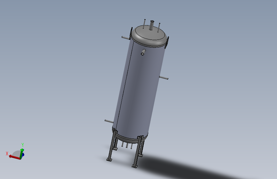Select the foot plate of the front-right leg
The image size is (277, 179).
[x=135, y=166]
